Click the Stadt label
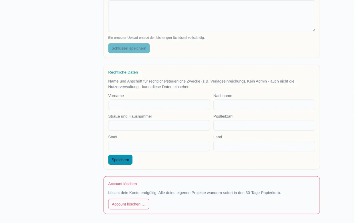Image resolution: width=357 pixels, height=223 pixels. (x=113, y=137)
